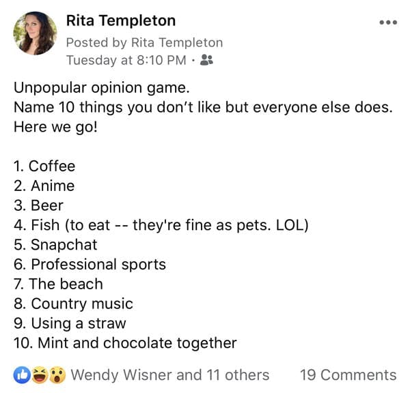Open the Rita Templeton profile name
Screen dimensions: 410x393
[120, 21]
